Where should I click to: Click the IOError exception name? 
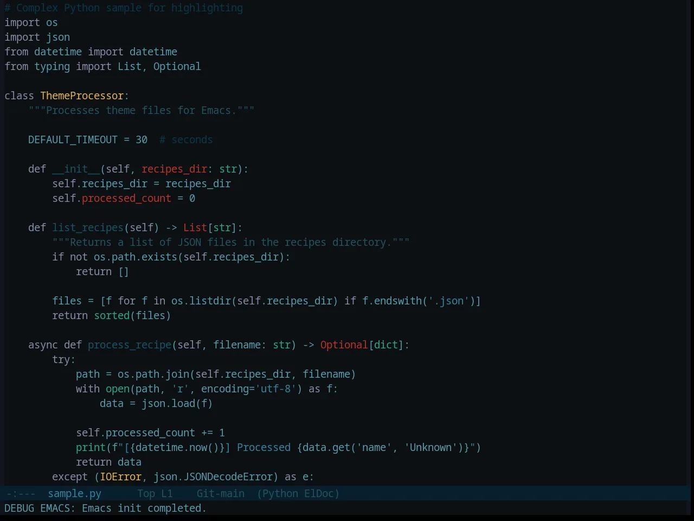point(120,476)
